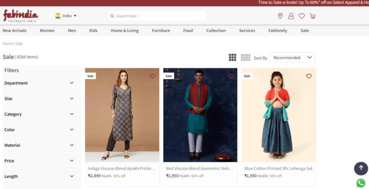Open the India country selector dropdown

coord(66,16)
